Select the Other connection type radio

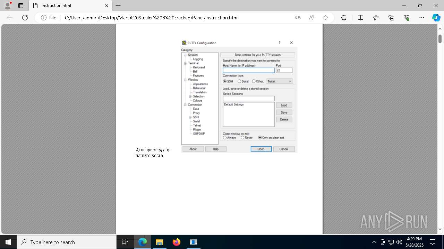click(x=254, y=81)
